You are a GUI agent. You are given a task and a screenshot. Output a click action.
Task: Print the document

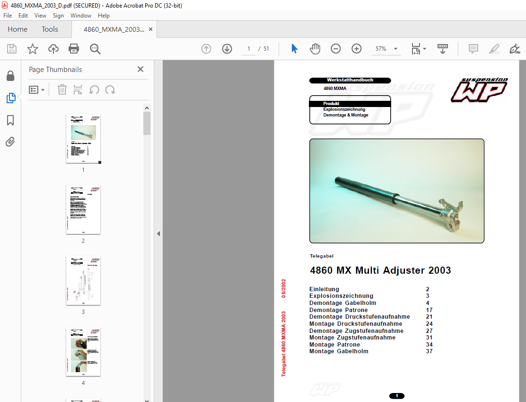tap(74, 49)
